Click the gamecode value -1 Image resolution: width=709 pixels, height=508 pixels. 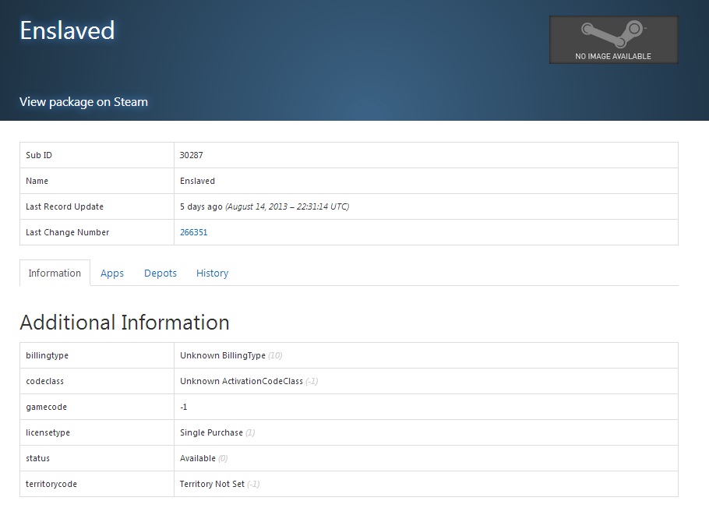pyautogui.click(x=184, y=407)
